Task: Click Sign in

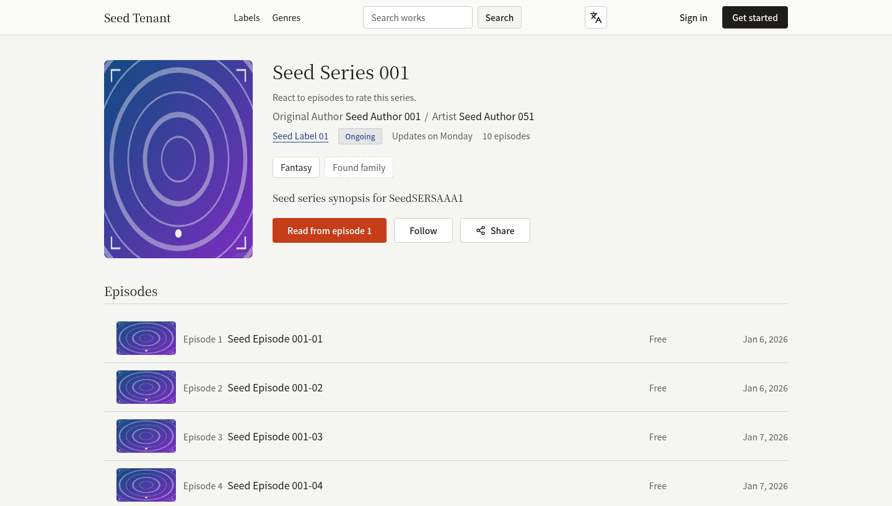Action: coord(693,18)
